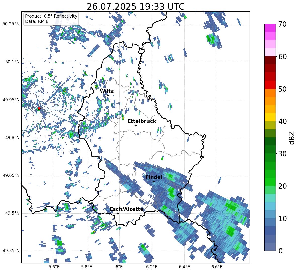Click the dBZ colorbar axis label
The image size is (298, 272).
point(292,138)
